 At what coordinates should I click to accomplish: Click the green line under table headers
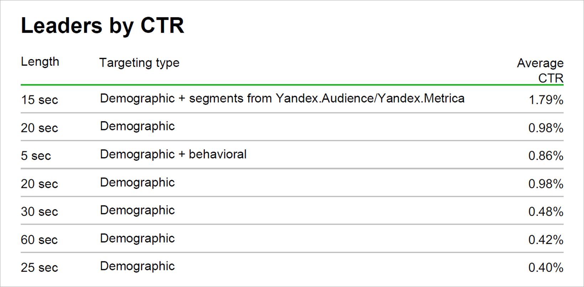pos(292,85)
